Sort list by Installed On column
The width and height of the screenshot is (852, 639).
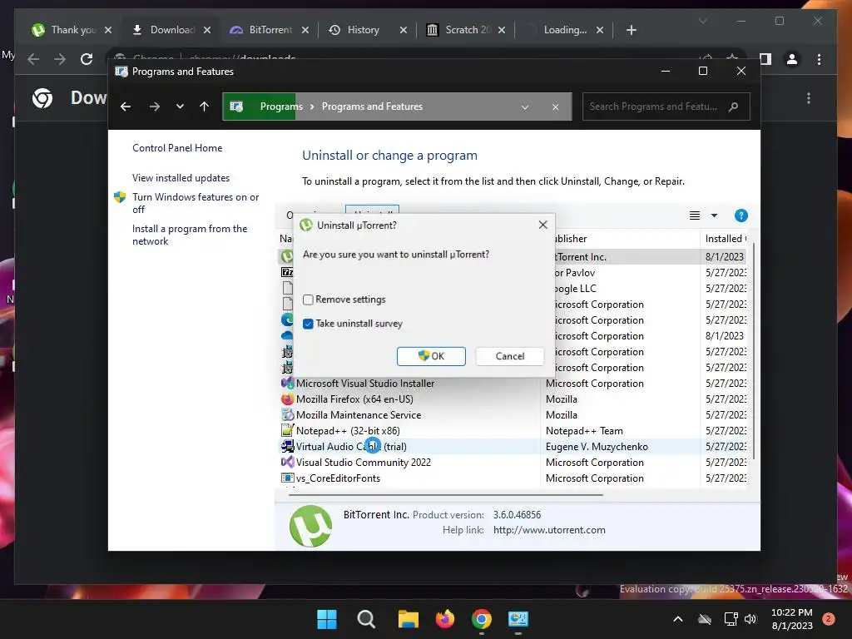click(x=726, y=239)
